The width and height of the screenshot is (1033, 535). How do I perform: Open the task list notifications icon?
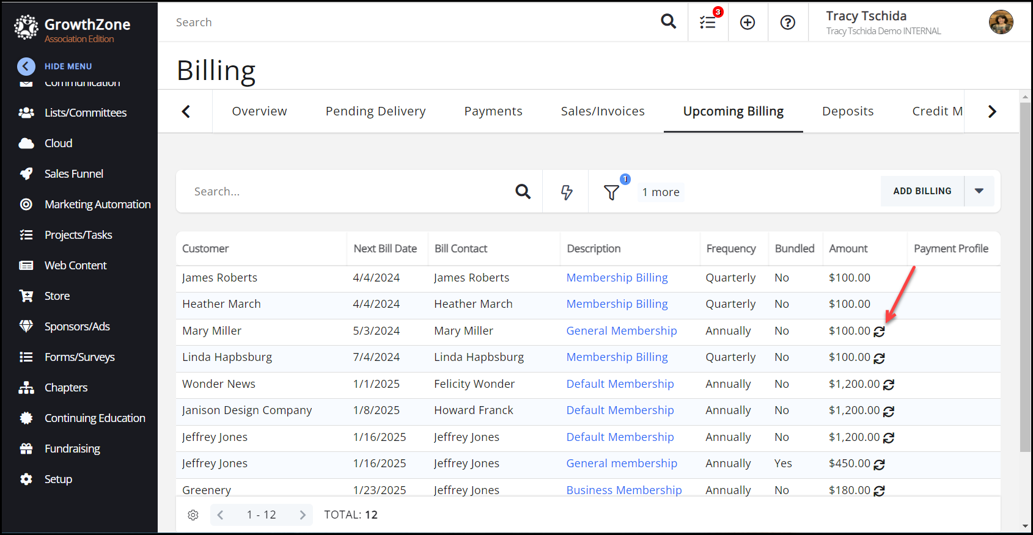click(708, 23)
